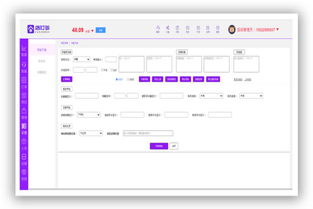Tick the 天猫 checkbox after the price range
Screen dimensions: 313x209
click(102, 70)
